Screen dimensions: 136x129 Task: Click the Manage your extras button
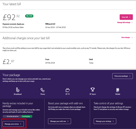pyautogui.click(x=13, y=124)
